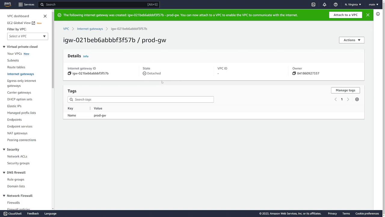
Task: Go to previous tags page
Action: click(x=336, y=99)
